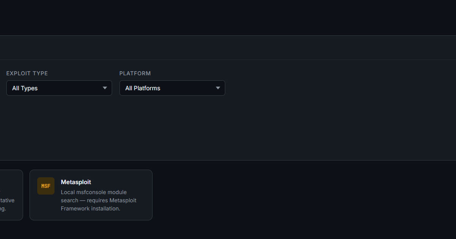This screenshot has height=239, width=456.
Task: Click the Platform dropdown arrow
Action: (x=218, y=88)
